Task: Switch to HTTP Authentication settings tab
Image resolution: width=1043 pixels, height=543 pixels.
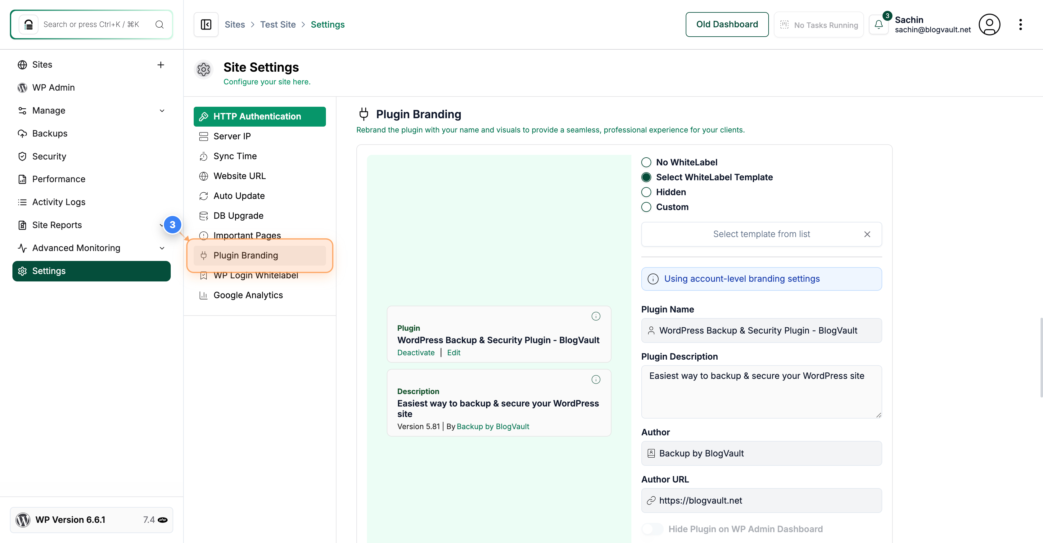Action: (x=260, y=116)
